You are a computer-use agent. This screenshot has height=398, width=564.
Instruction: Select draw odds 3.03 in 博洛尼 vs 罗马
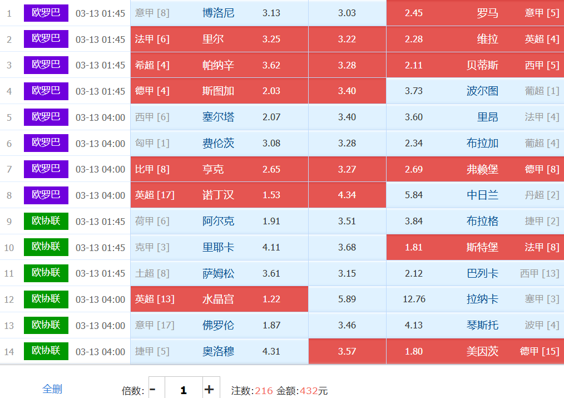pos(347,13)
